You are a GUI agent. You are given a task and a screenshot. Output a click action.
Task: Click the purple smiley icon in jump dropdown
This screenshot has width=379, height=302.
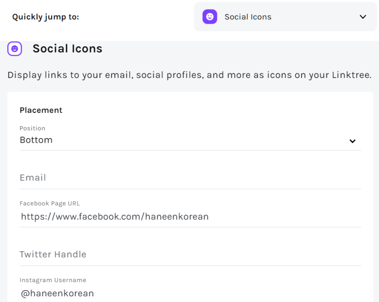[210, 17]
